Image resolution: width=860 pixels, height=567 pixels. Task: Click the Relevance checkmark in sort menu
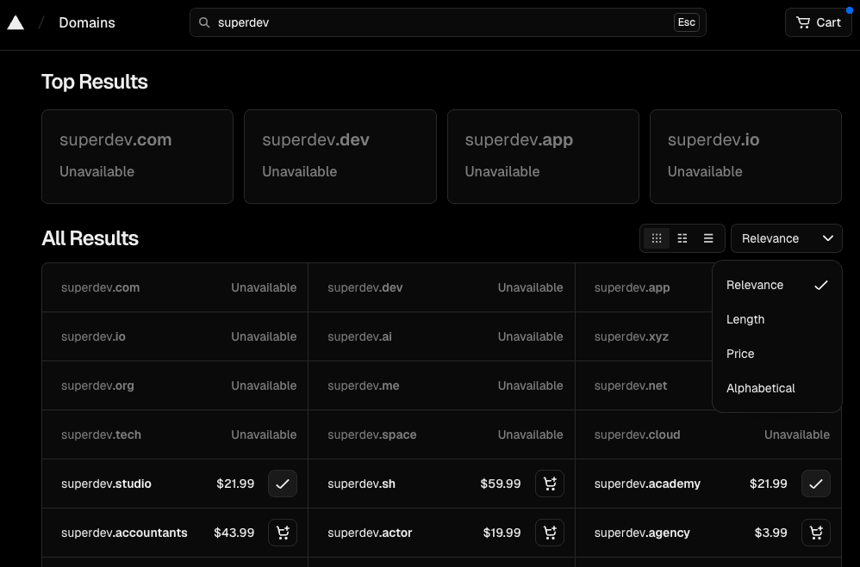pyautogui.click(x=821, y=285)
